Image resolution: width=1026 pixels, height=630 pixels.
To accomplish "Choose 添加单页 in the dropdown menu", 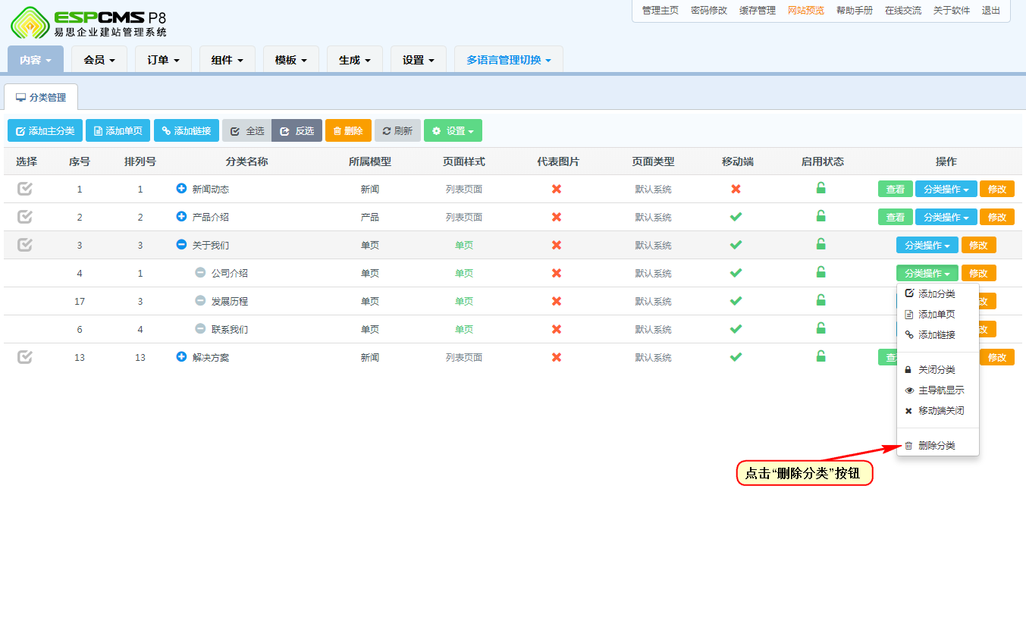I will coord(937,315).
